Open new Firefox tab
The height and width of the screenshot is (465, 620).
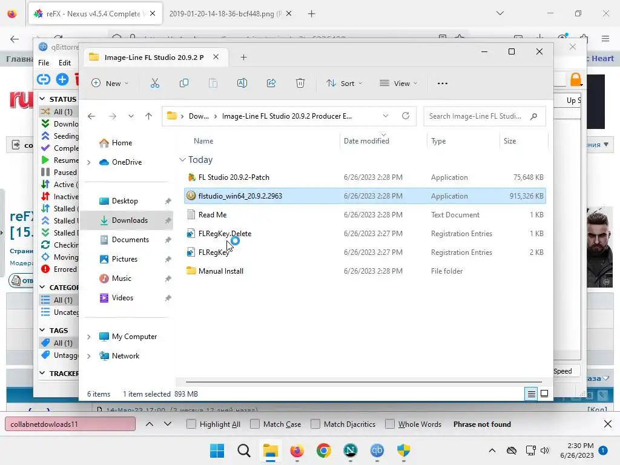[x=312, y=13]
